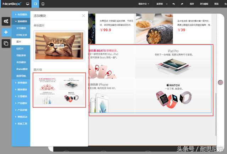Viewport: 227px width, 154px height.
Task: Click the undo arrow in top bar
Action: coord(173,4)
